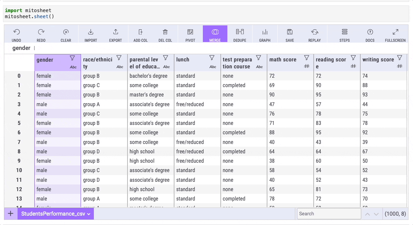Viewport: 413px width, 225px height.
Task: Add a new sheet with plus button
Action: point(11,214)
